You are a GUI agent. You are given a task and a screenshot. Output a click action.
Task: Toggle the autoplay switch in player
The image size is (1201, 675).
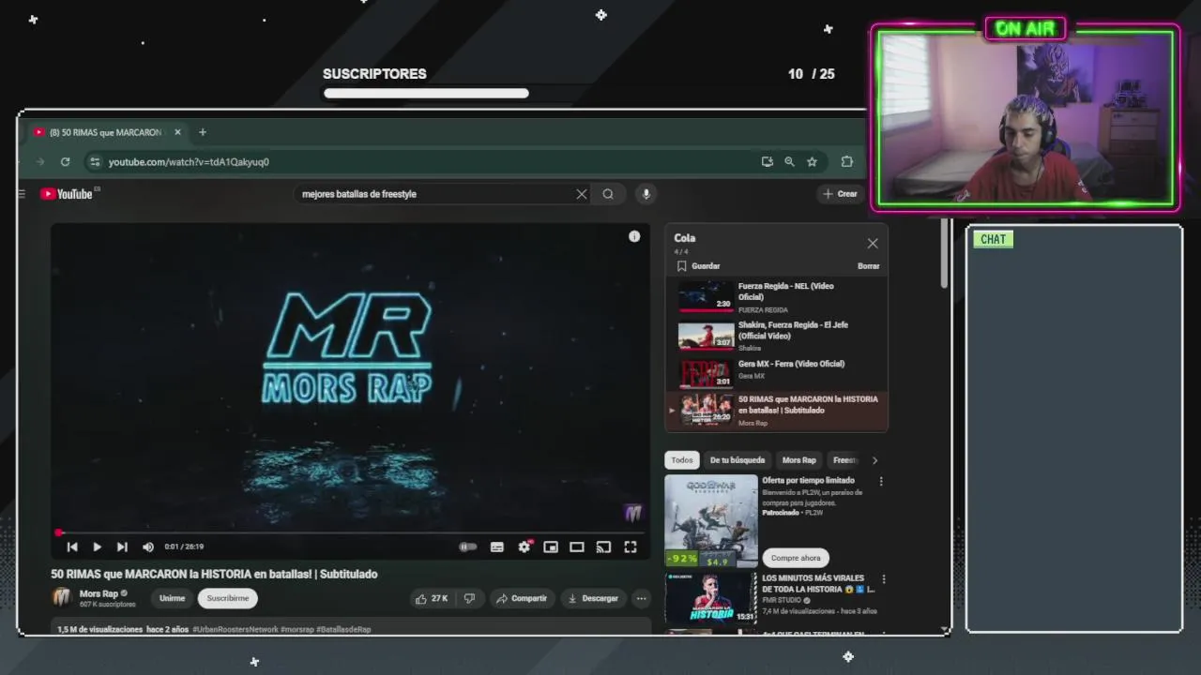[x=467, y=547]
